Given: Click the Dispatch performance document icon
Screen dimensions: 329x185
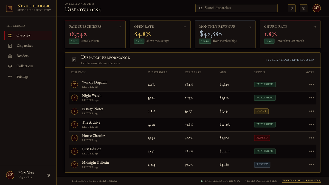Looking at the screenshot, I should tap(74, 60).
